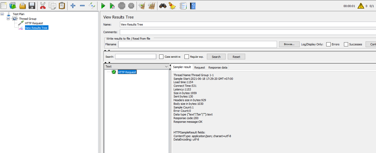Click the Size in bytes:1959 line
The height and width of the screenshot is (153, 376).
pyautogui.click(x=185, y=93)
